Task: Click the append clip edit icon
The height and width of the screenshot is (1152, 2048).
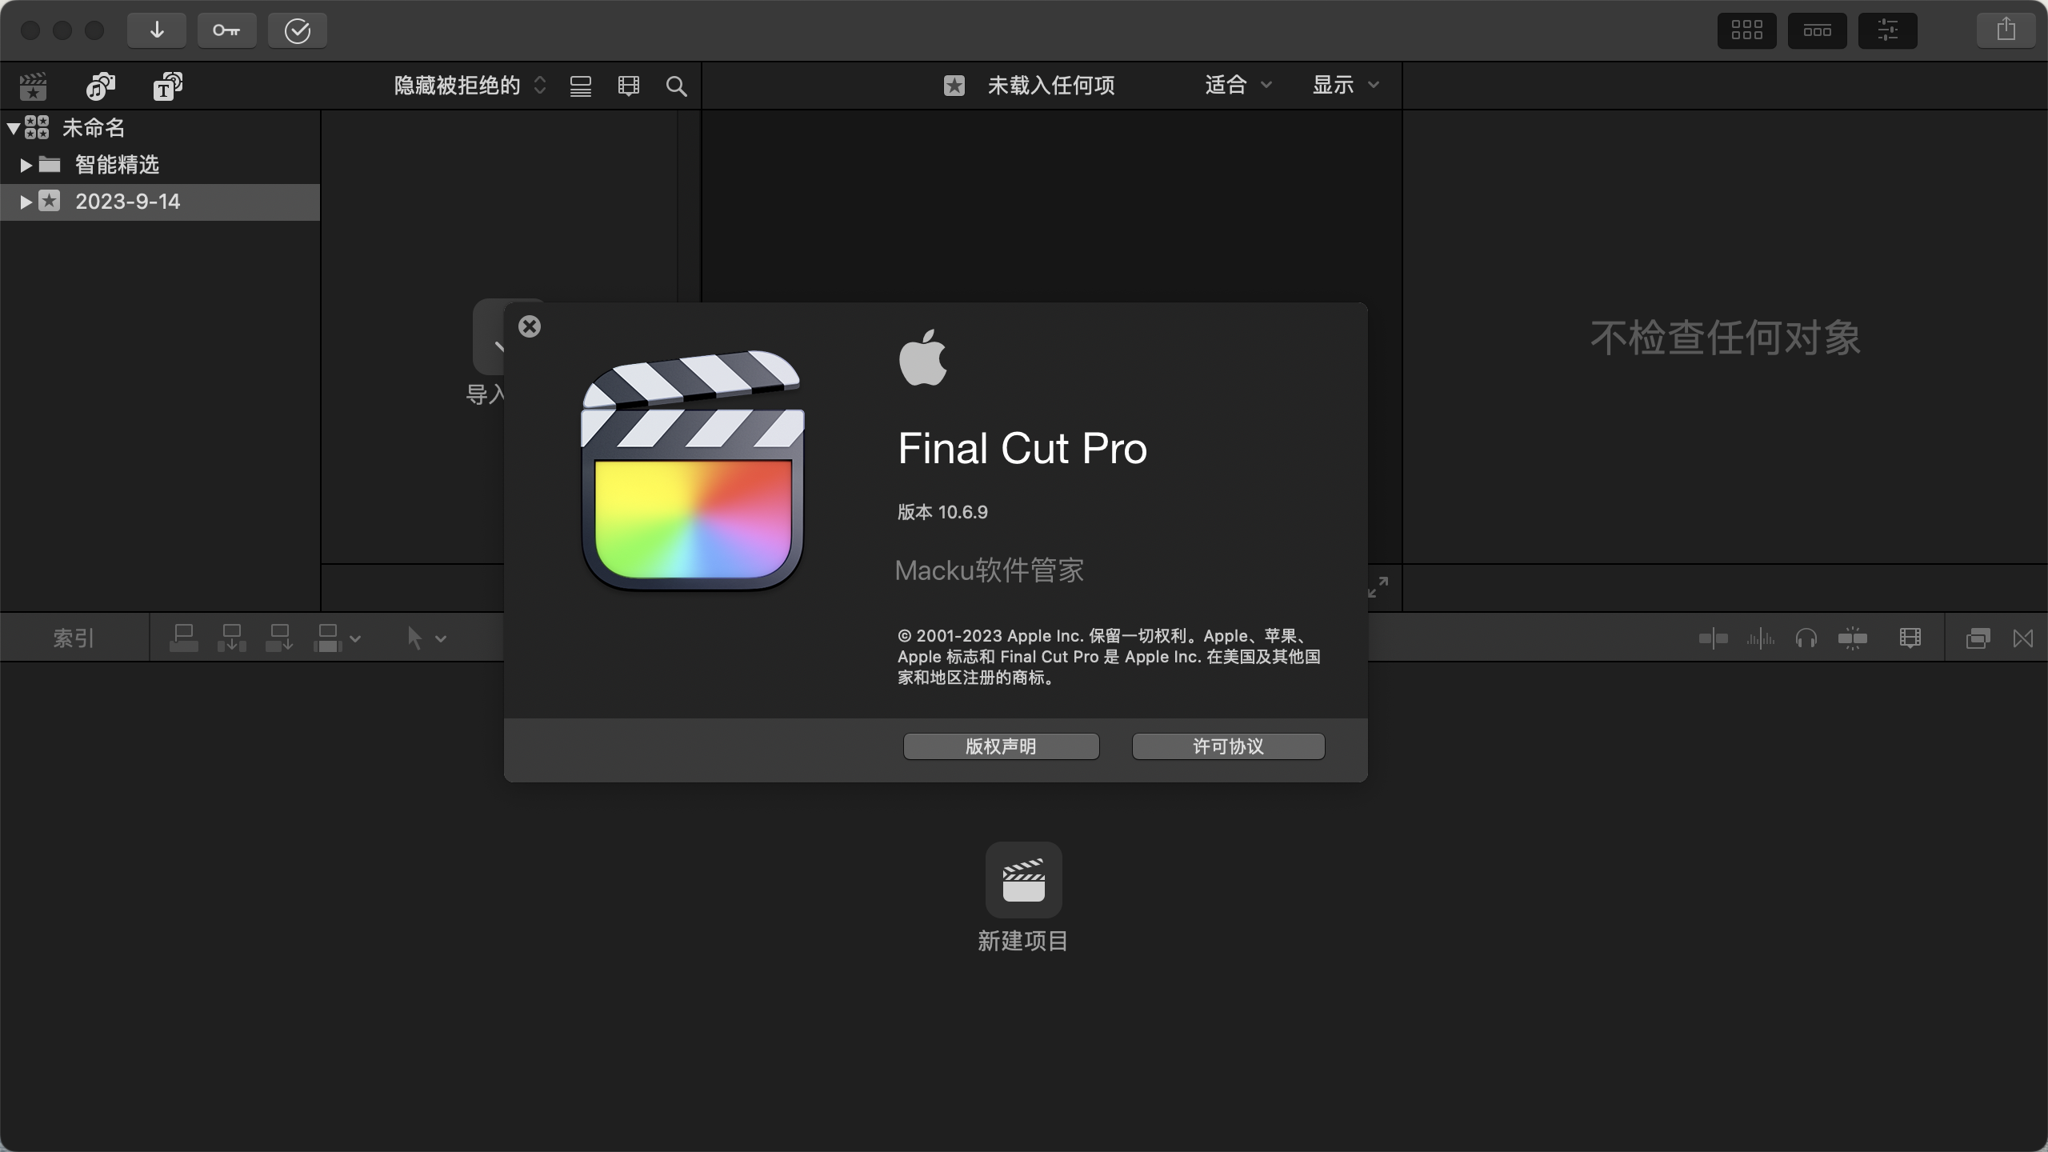Action: tap(280, 638)
